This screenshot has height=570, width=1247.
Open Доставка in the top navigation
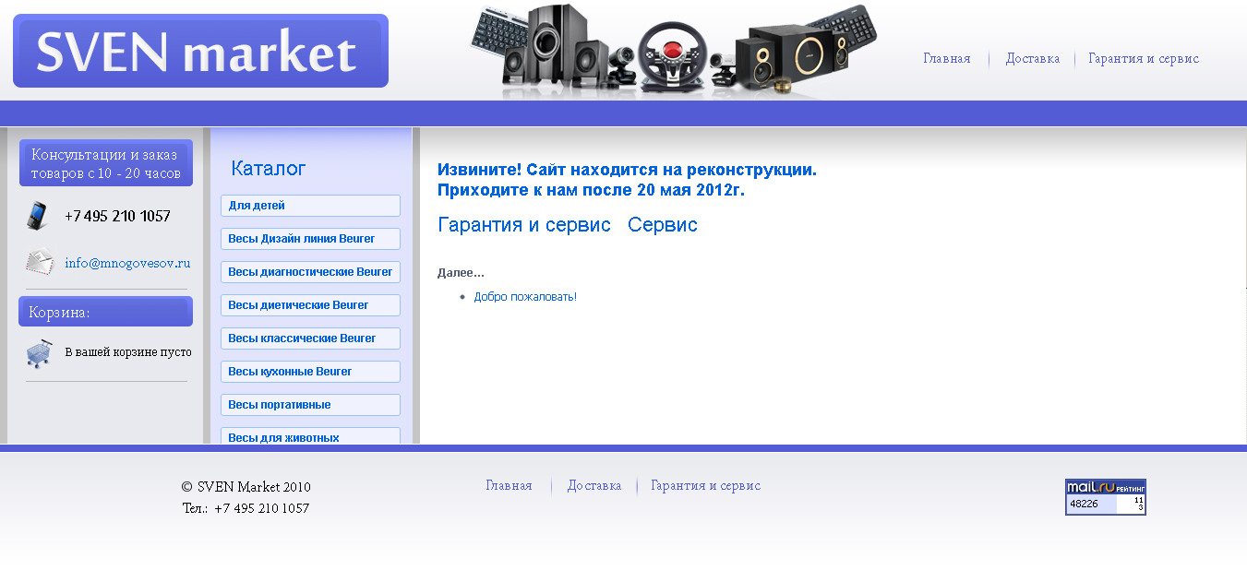[x=1032, y=58]
